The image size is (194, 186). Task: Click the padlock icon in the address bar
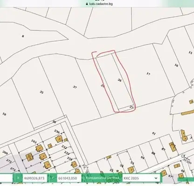click(x=87, y=4)
